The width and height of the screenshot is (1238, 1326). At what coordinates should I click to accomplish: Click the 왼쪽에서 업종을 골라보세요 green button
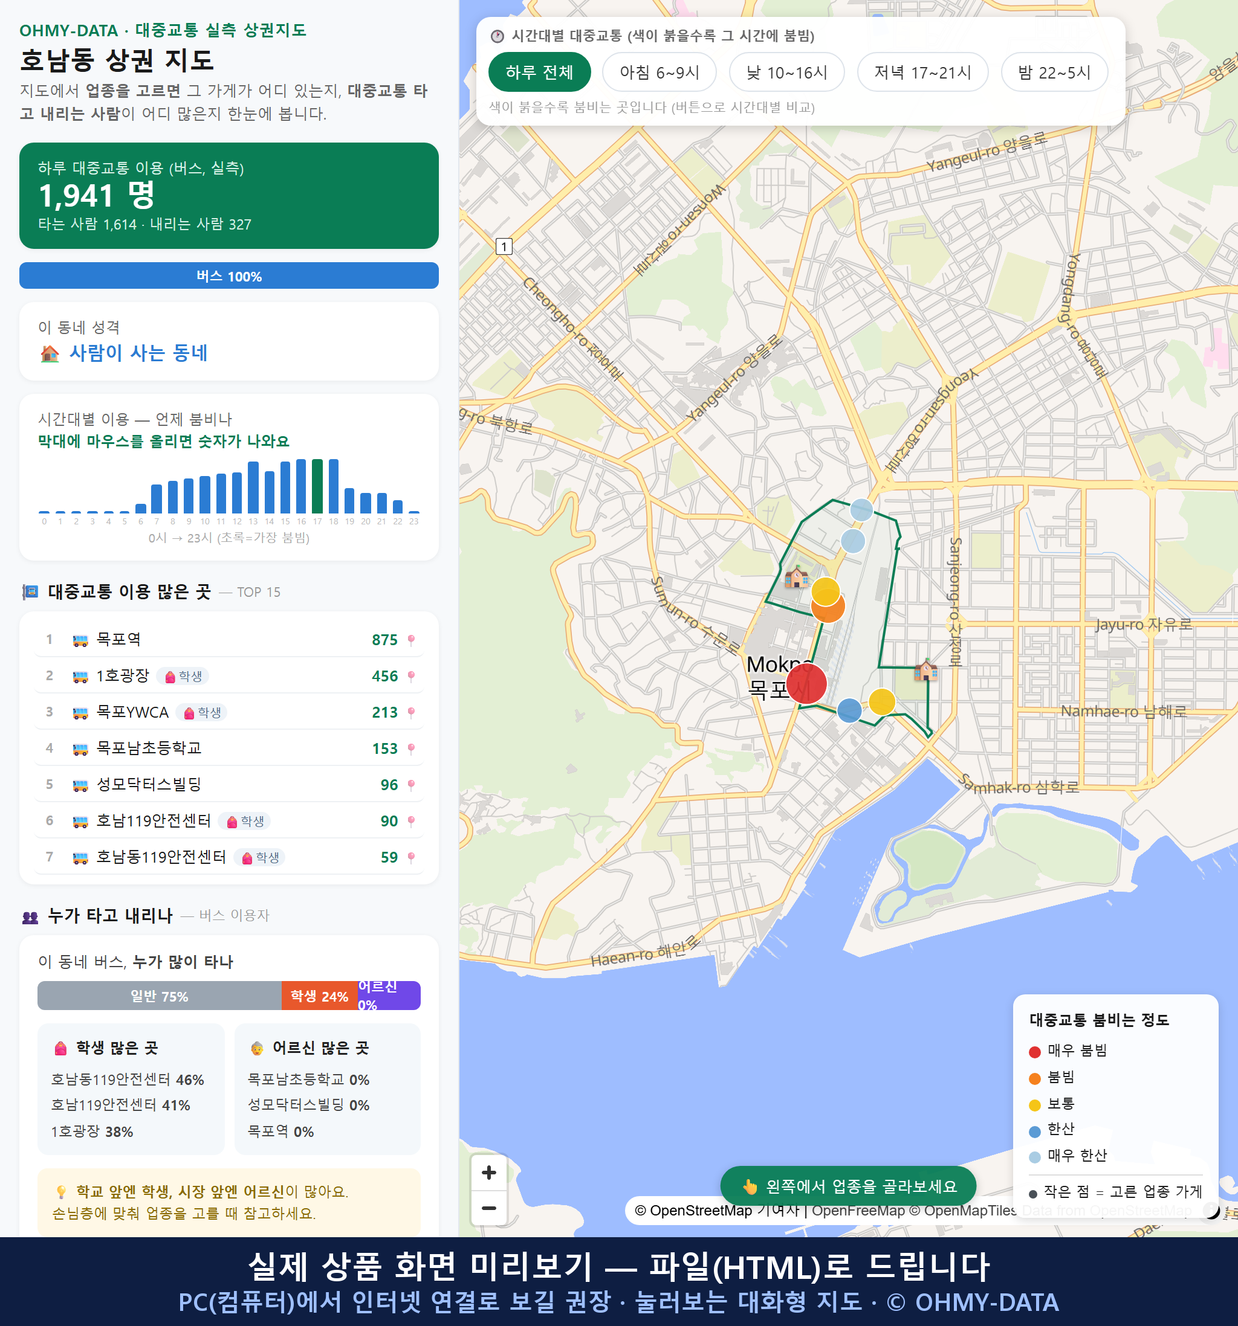pos(848,1186)
